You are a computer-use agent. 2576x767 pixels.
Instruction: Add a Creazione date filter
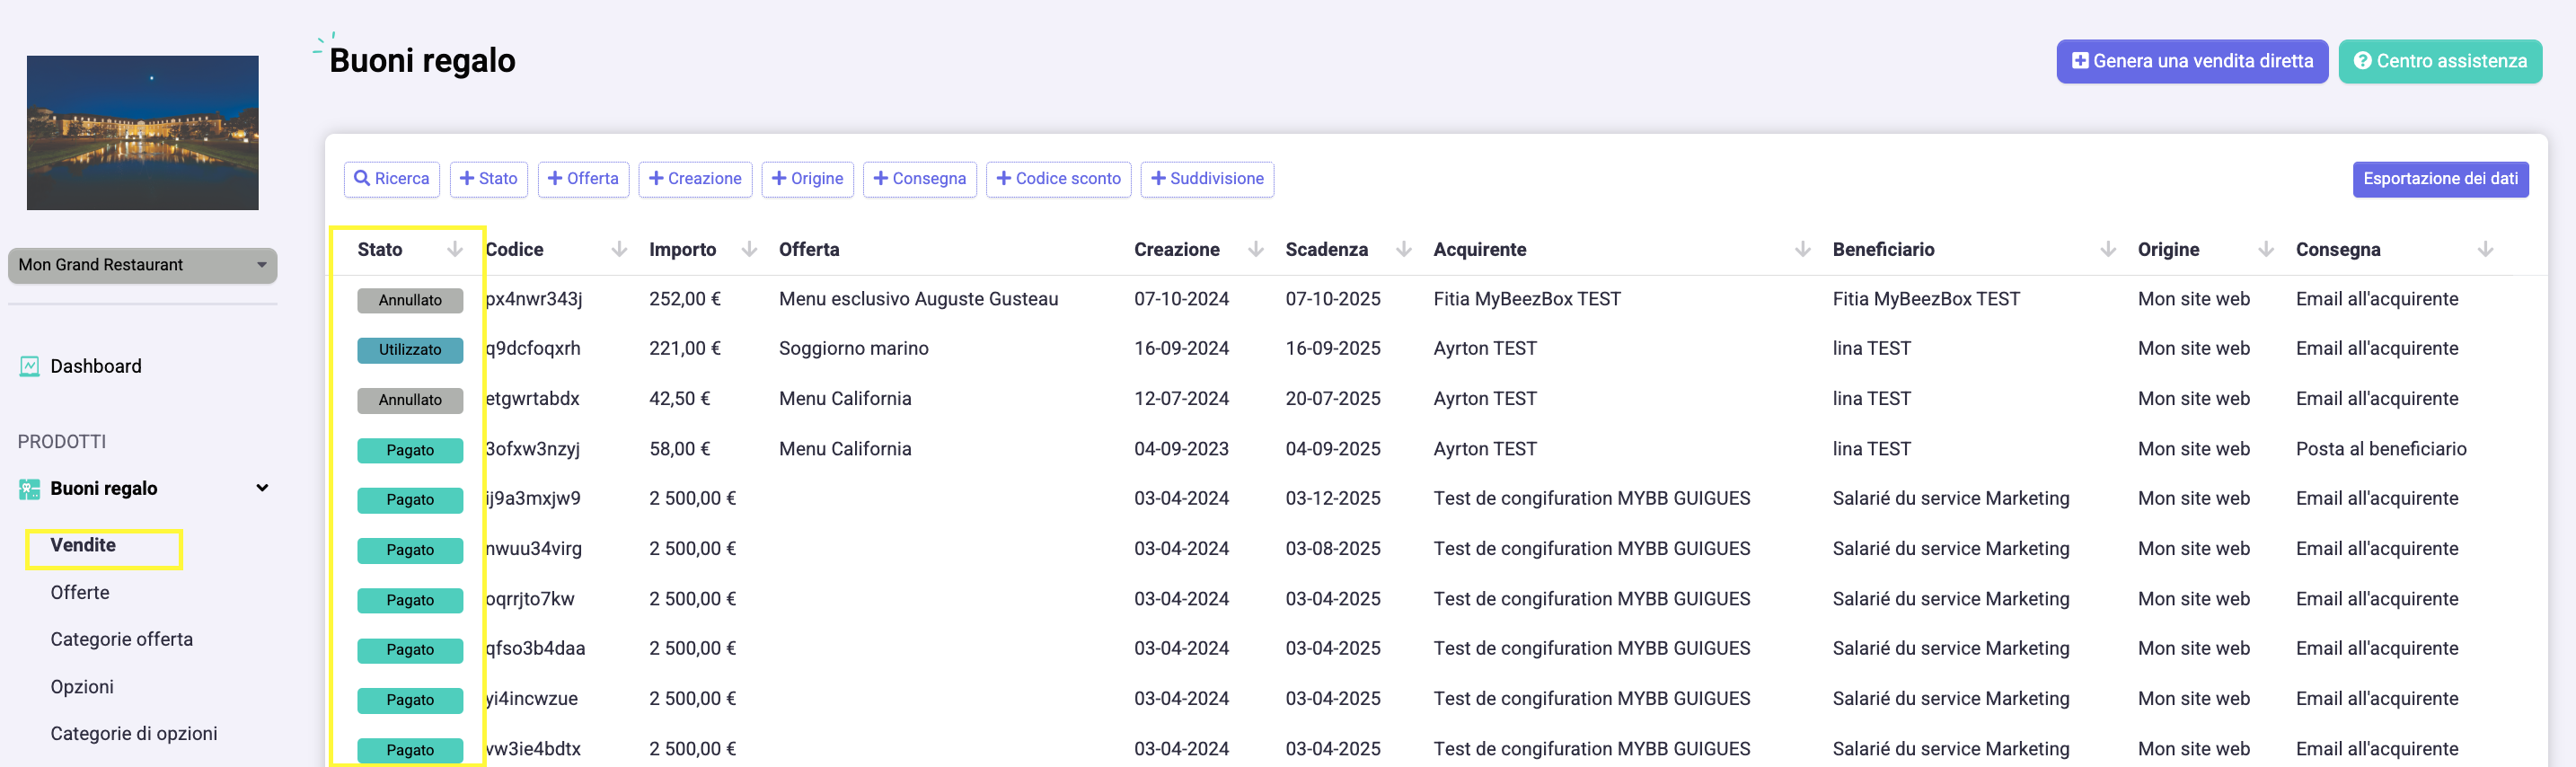tap(695, 179)
